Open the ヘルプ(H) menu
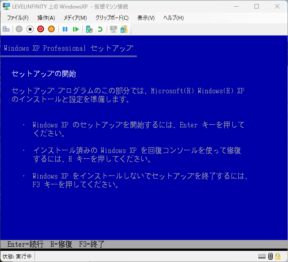Screen dimensions: 288x262 click(174, 18)
